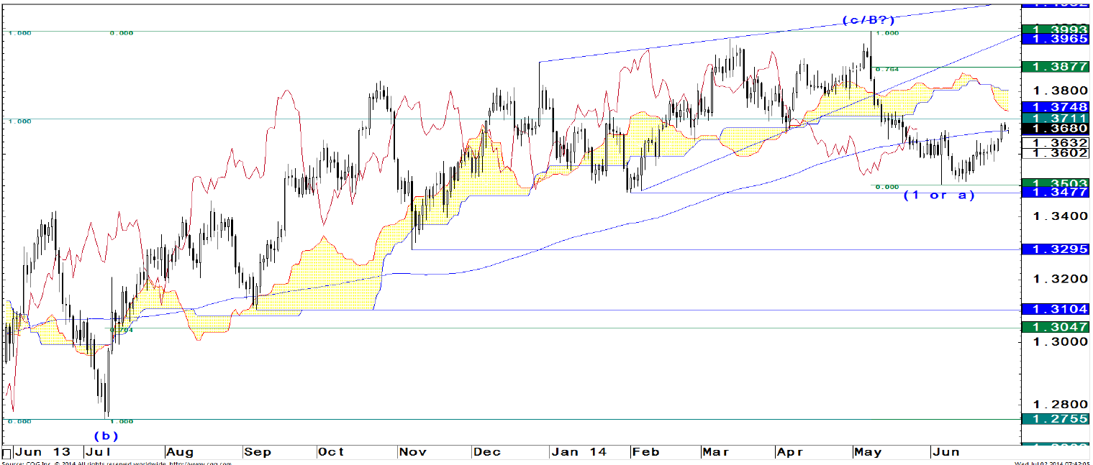
Task: Click the Jan 14 date on time axis
Action: click(x=579, y=452)
